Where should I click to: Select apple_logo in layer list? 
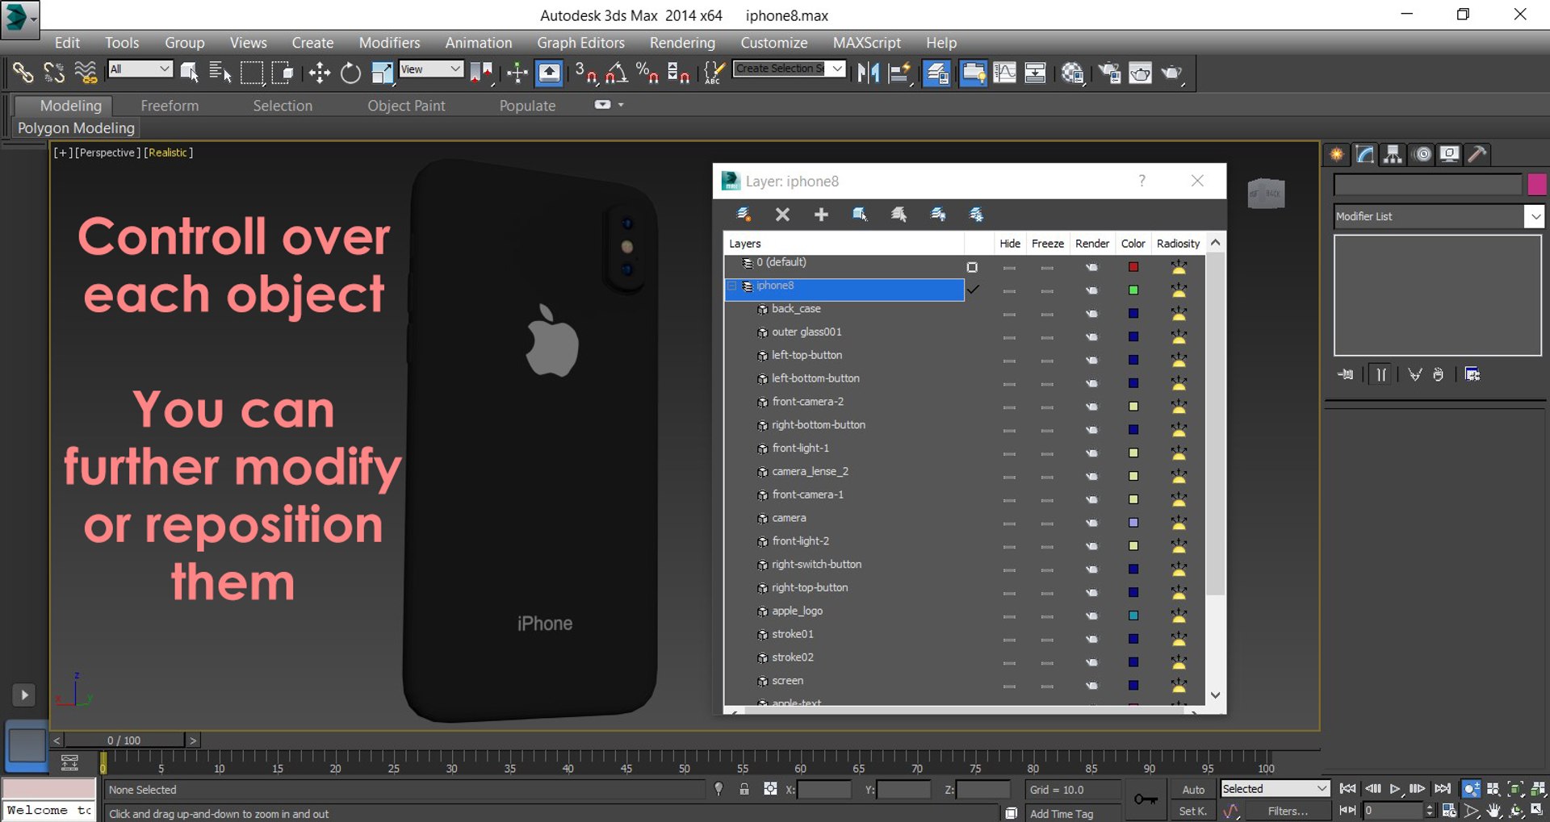pyautogui.click(x=797, y=611)
